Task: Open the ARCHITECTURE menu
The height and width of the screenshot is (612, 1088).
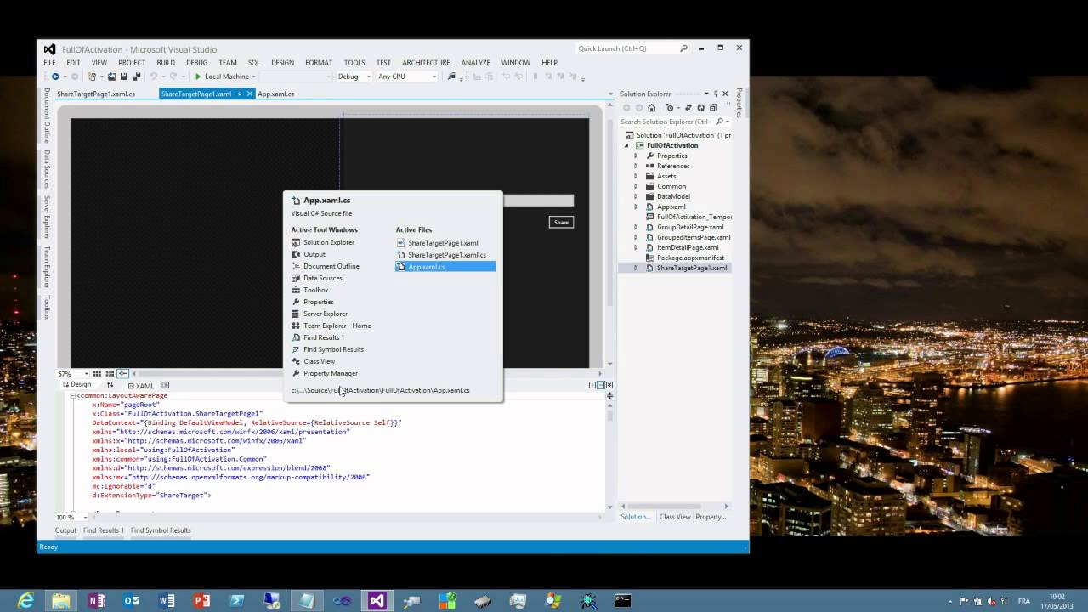Action: point(426,63)
